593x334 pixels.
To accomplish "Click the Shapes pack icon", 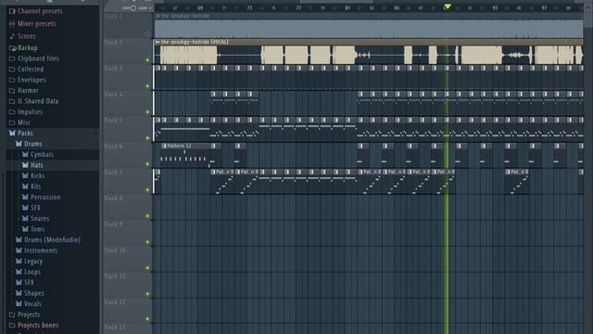I will point(19,293).
